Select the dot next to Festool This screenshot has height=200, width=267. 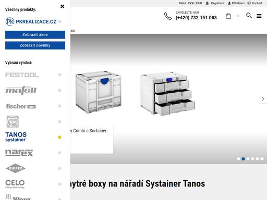[x=59, y=75]
